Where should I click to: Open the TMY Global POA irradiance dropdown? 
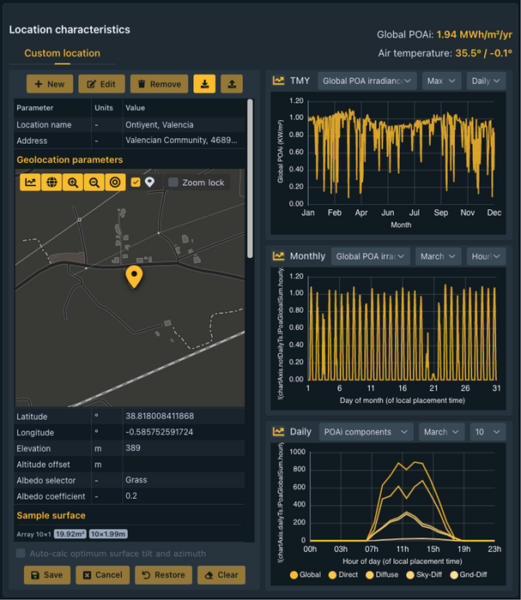(x=367, y=81)
